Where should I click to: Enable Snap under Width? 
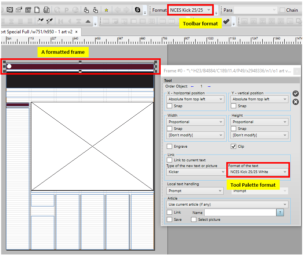tap(169, 129)
